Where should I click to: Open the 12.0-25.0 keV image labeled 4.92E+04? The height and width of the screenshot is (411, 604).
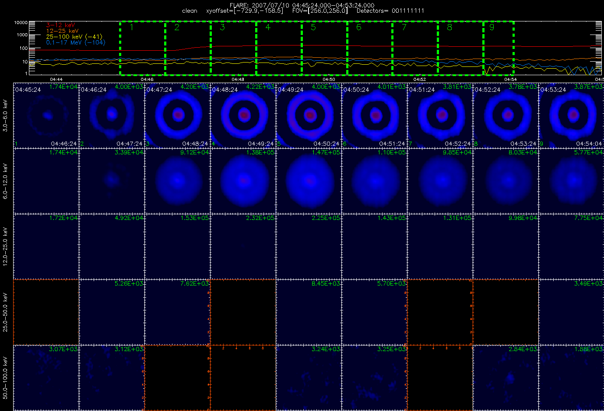112,247
